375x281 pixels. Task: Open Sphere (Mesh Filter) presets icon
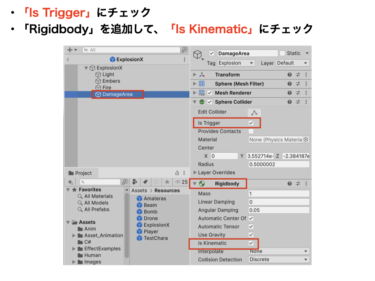(298, 84)
